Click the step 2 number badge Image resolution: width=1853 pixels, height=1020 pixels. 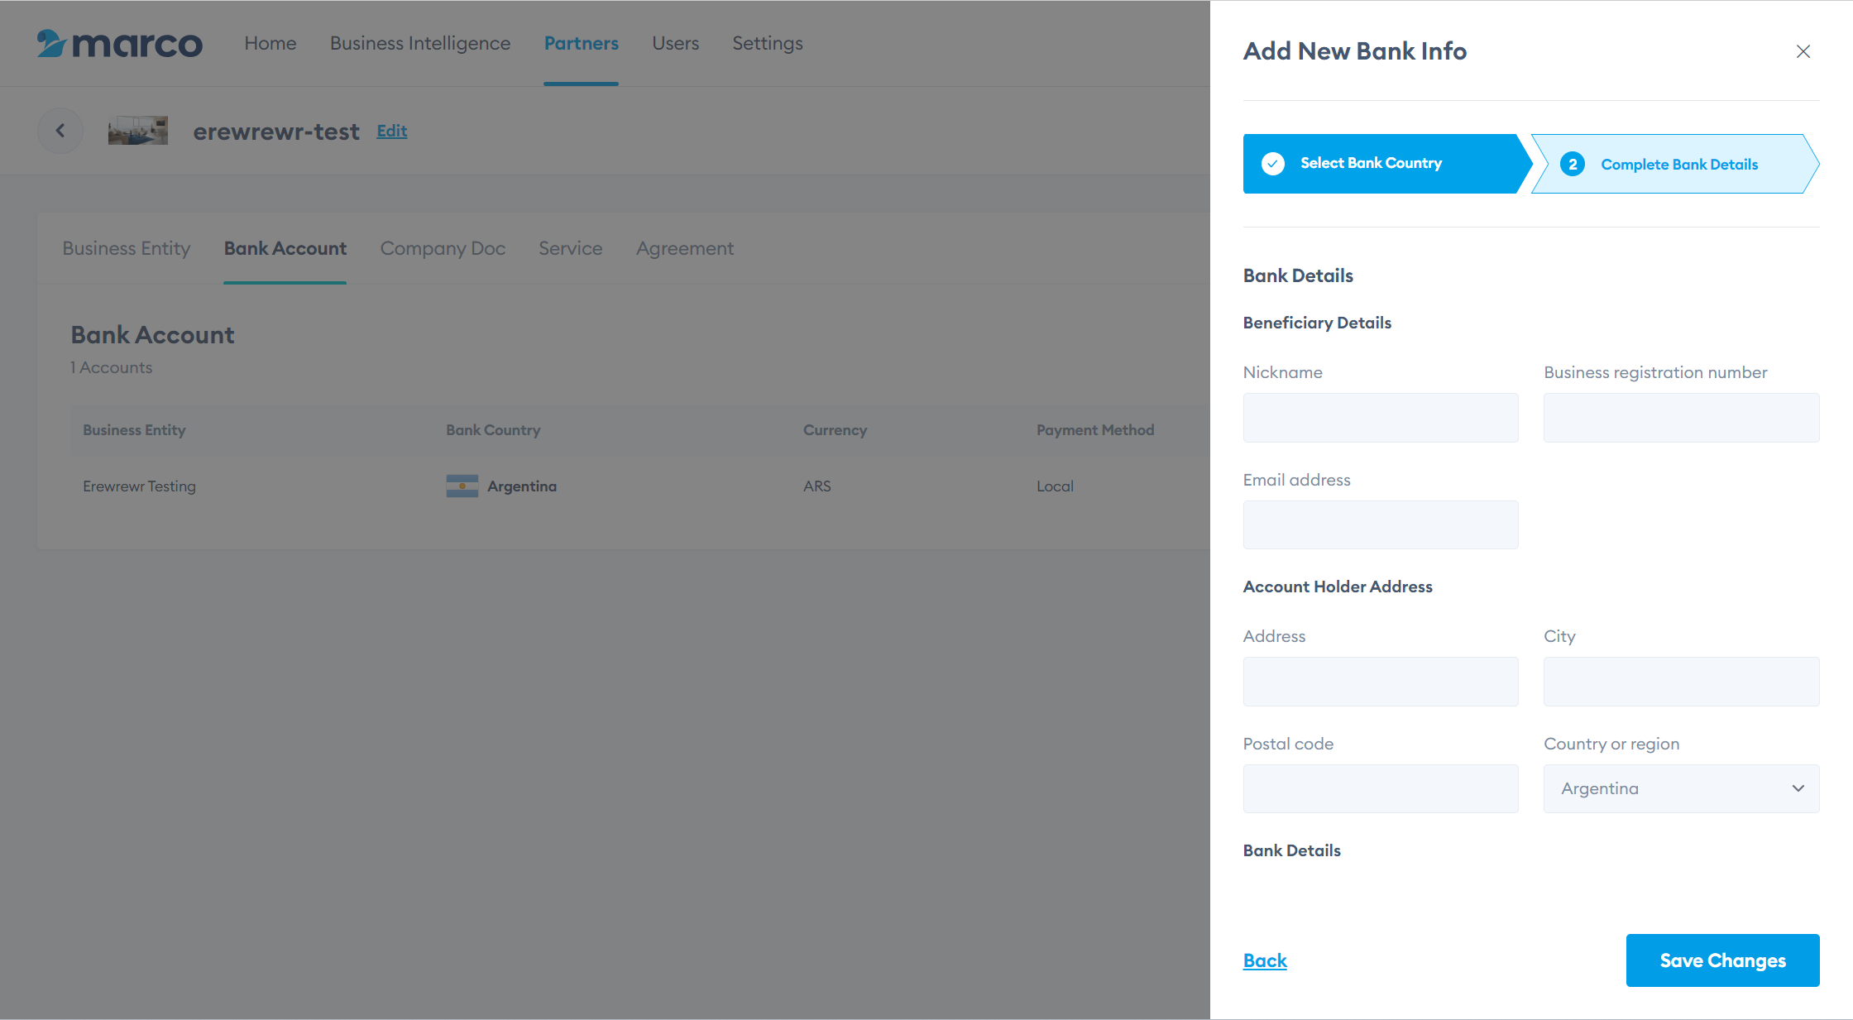pyautogui.click(x=1573, y=164)
